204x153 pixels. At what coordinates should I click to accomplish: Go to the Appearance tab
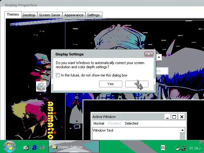click(x=74, y=15)
